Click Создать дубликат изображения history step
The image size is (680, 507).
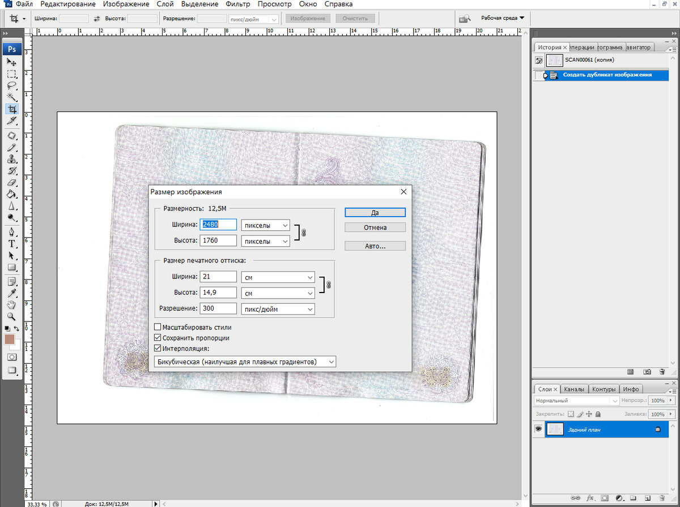[x=607, y=75]
